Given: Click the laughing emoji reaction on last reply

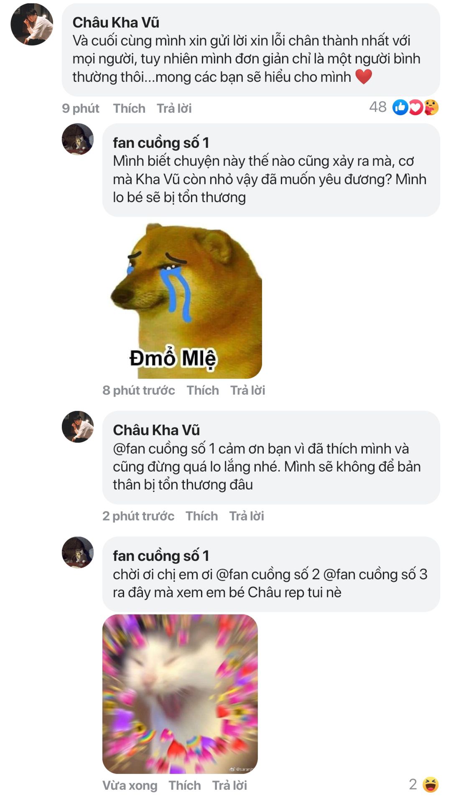Looking at the screenshot, I should click(430, 784).
